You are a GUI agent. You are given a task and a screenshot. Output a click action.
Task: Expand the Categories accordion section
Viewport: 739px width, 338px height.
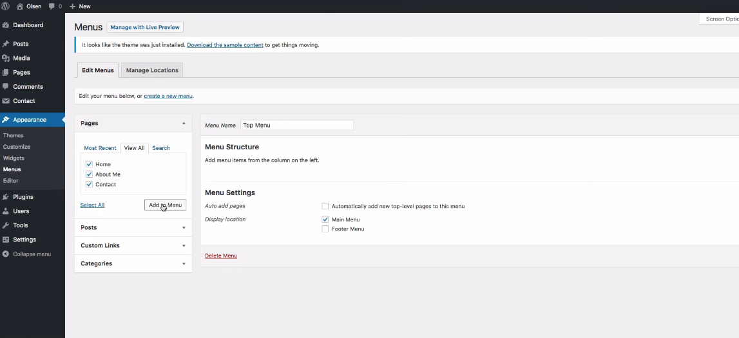click(x=184, y=264)
